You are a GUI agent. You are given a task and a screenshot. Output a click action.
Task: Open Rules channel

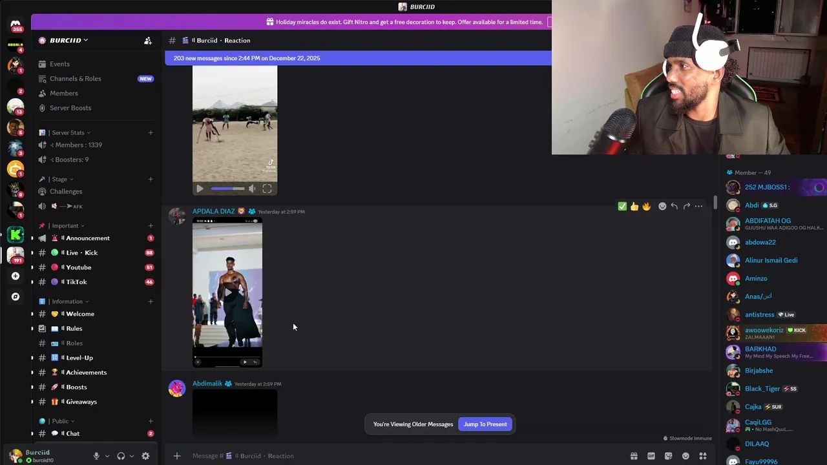click(96, 329)
